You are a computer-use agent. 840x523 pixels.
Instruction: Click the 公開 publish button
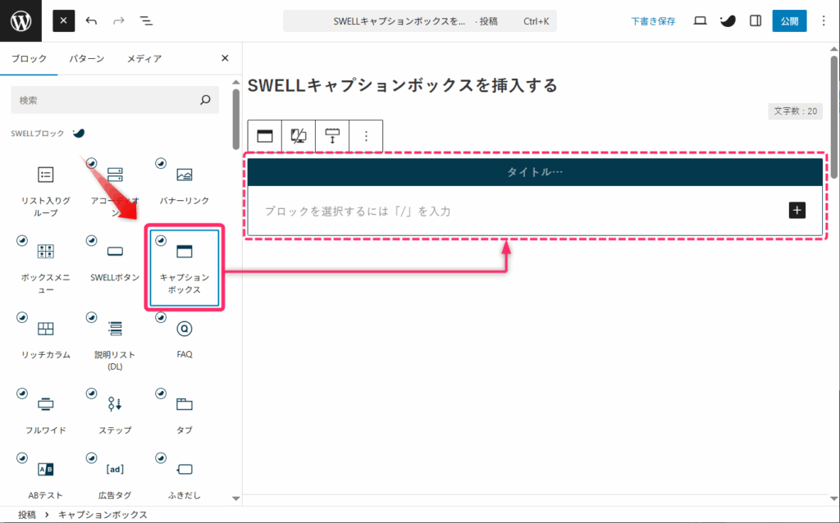pos(789,20)
